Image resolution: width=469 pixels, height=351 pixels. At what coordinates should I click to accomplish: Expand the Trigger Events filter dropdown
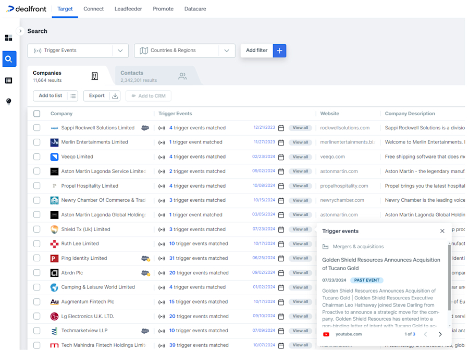click(x=120, y=51)
